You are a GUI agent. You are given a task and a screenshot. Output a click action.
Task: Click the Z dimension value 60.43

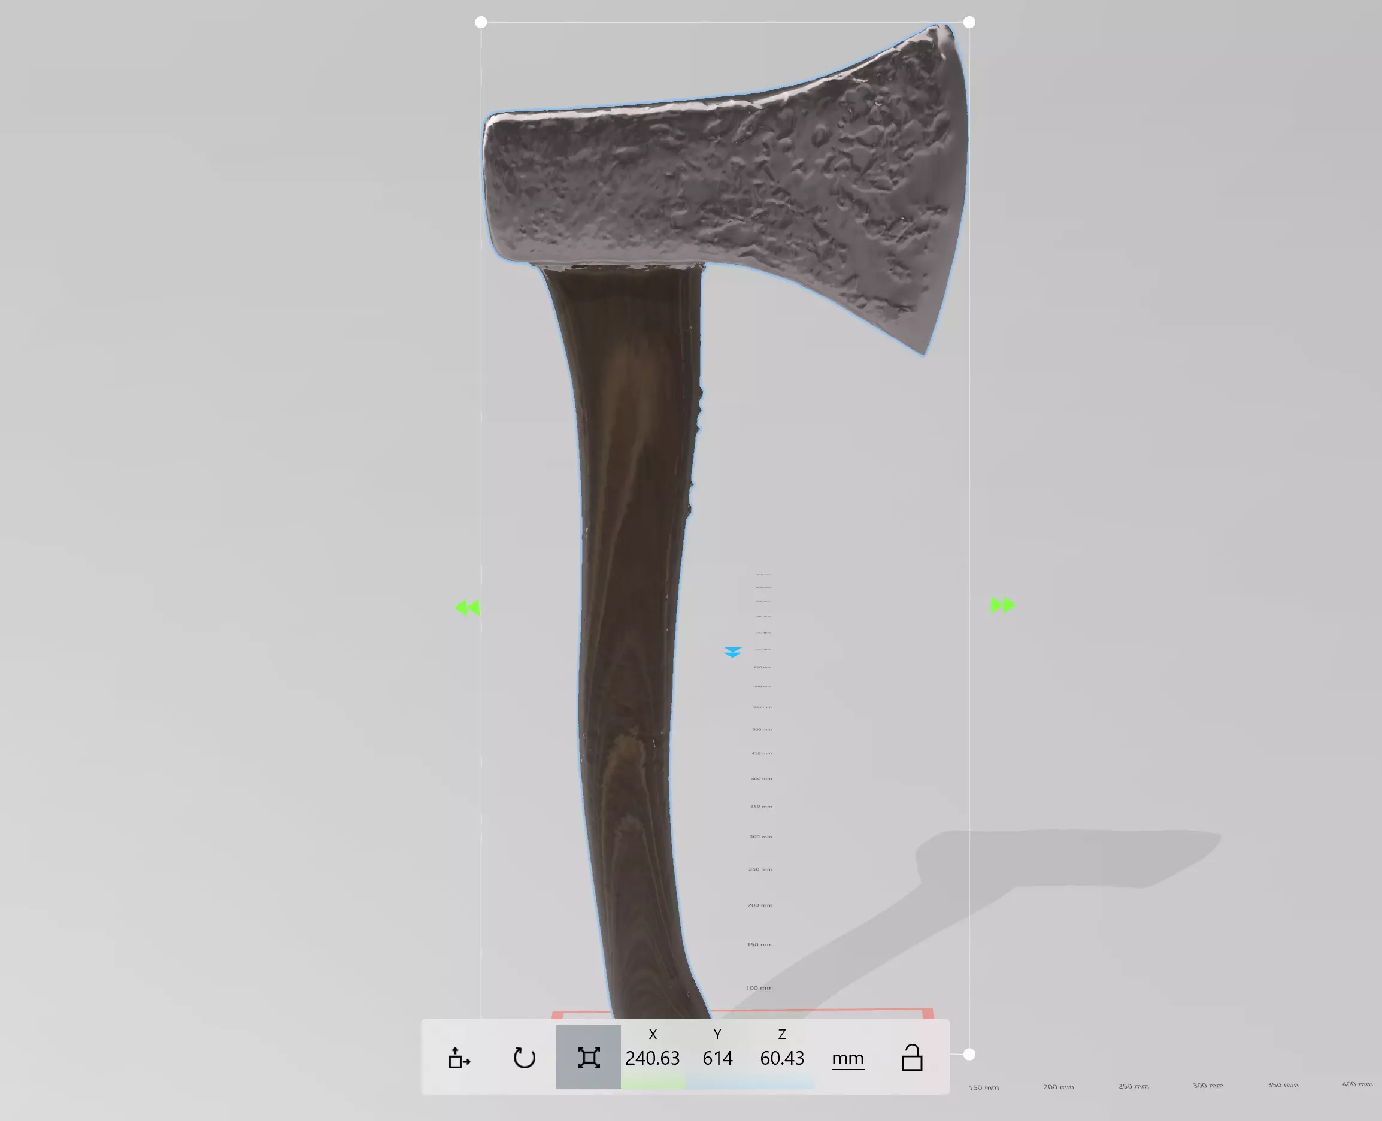point(782,1058)
